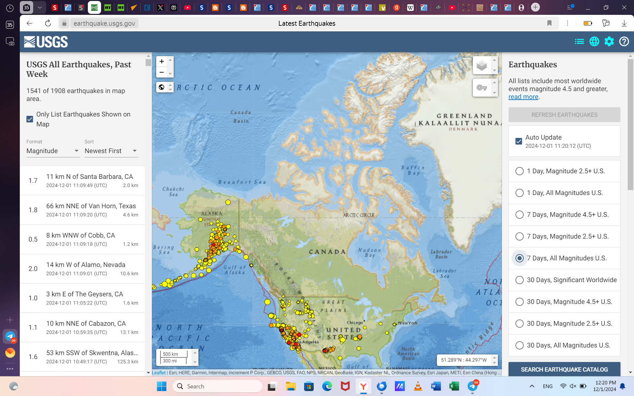The height and width of the screenshot is (396, 634).
Task: Select the Santa Barbara, CA earthquake entry
Action: 83,181
